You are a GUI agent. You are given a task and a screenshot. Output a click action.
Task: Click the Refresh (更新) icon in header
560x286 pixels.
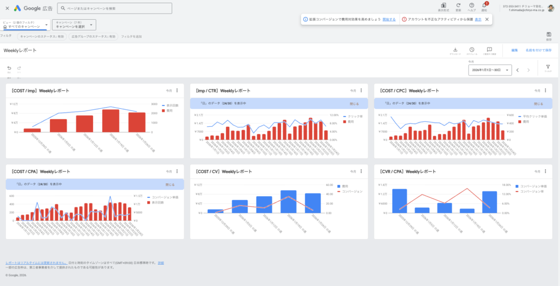[x=458, y=5]
